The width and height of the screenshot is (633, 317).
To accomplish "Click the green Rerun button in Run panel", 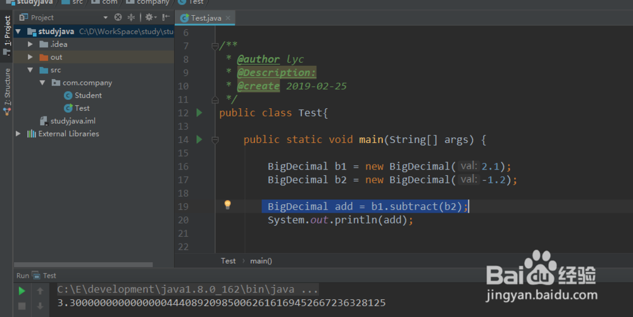I will point(22,291).
